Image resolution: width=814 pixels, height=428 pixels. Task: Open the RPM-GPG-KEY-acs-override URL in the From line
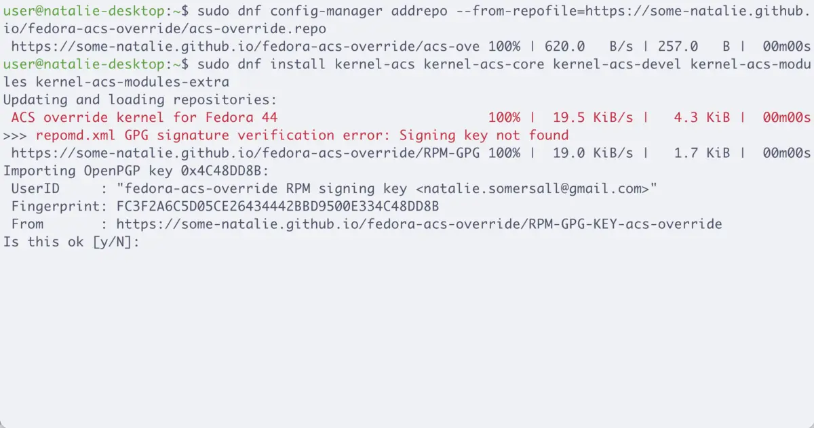pos(419,224)
